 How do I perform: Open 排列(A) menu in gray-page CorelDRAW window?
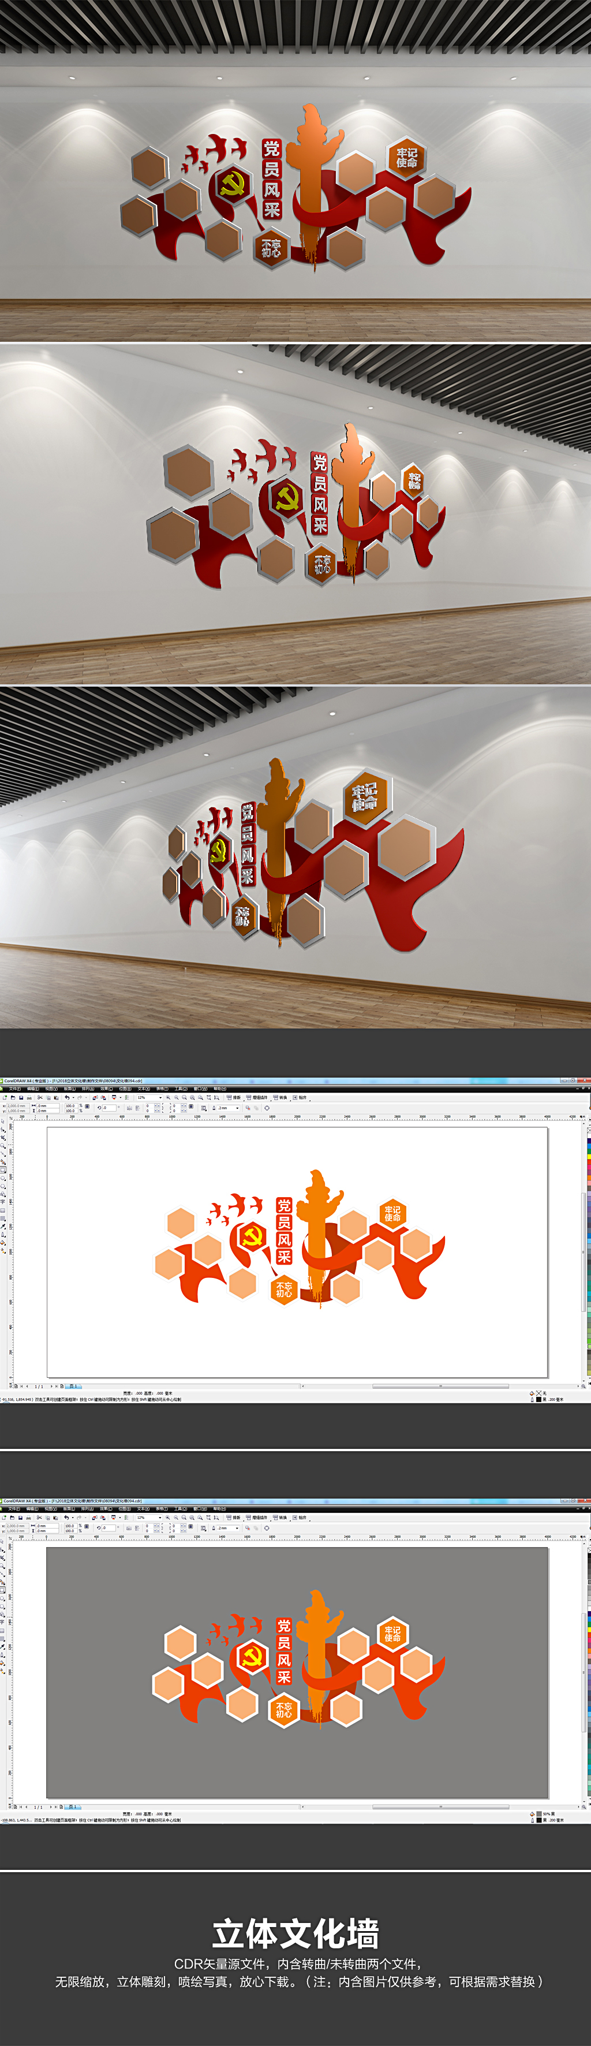[x=87, y=1508]
